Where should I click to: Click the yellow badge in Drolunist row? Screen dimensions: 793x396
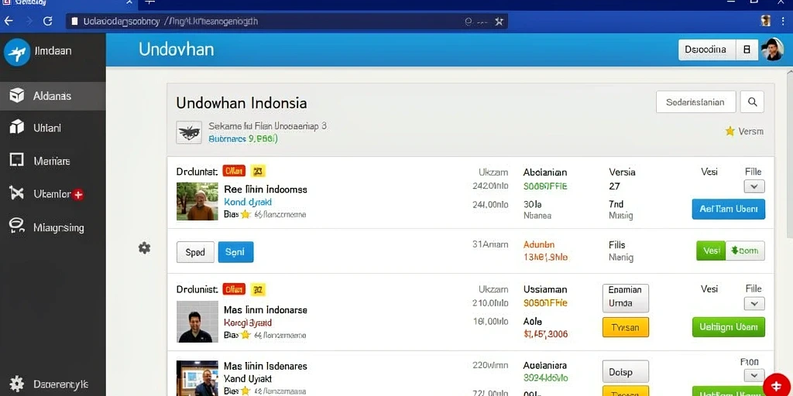tap(258, 289)
